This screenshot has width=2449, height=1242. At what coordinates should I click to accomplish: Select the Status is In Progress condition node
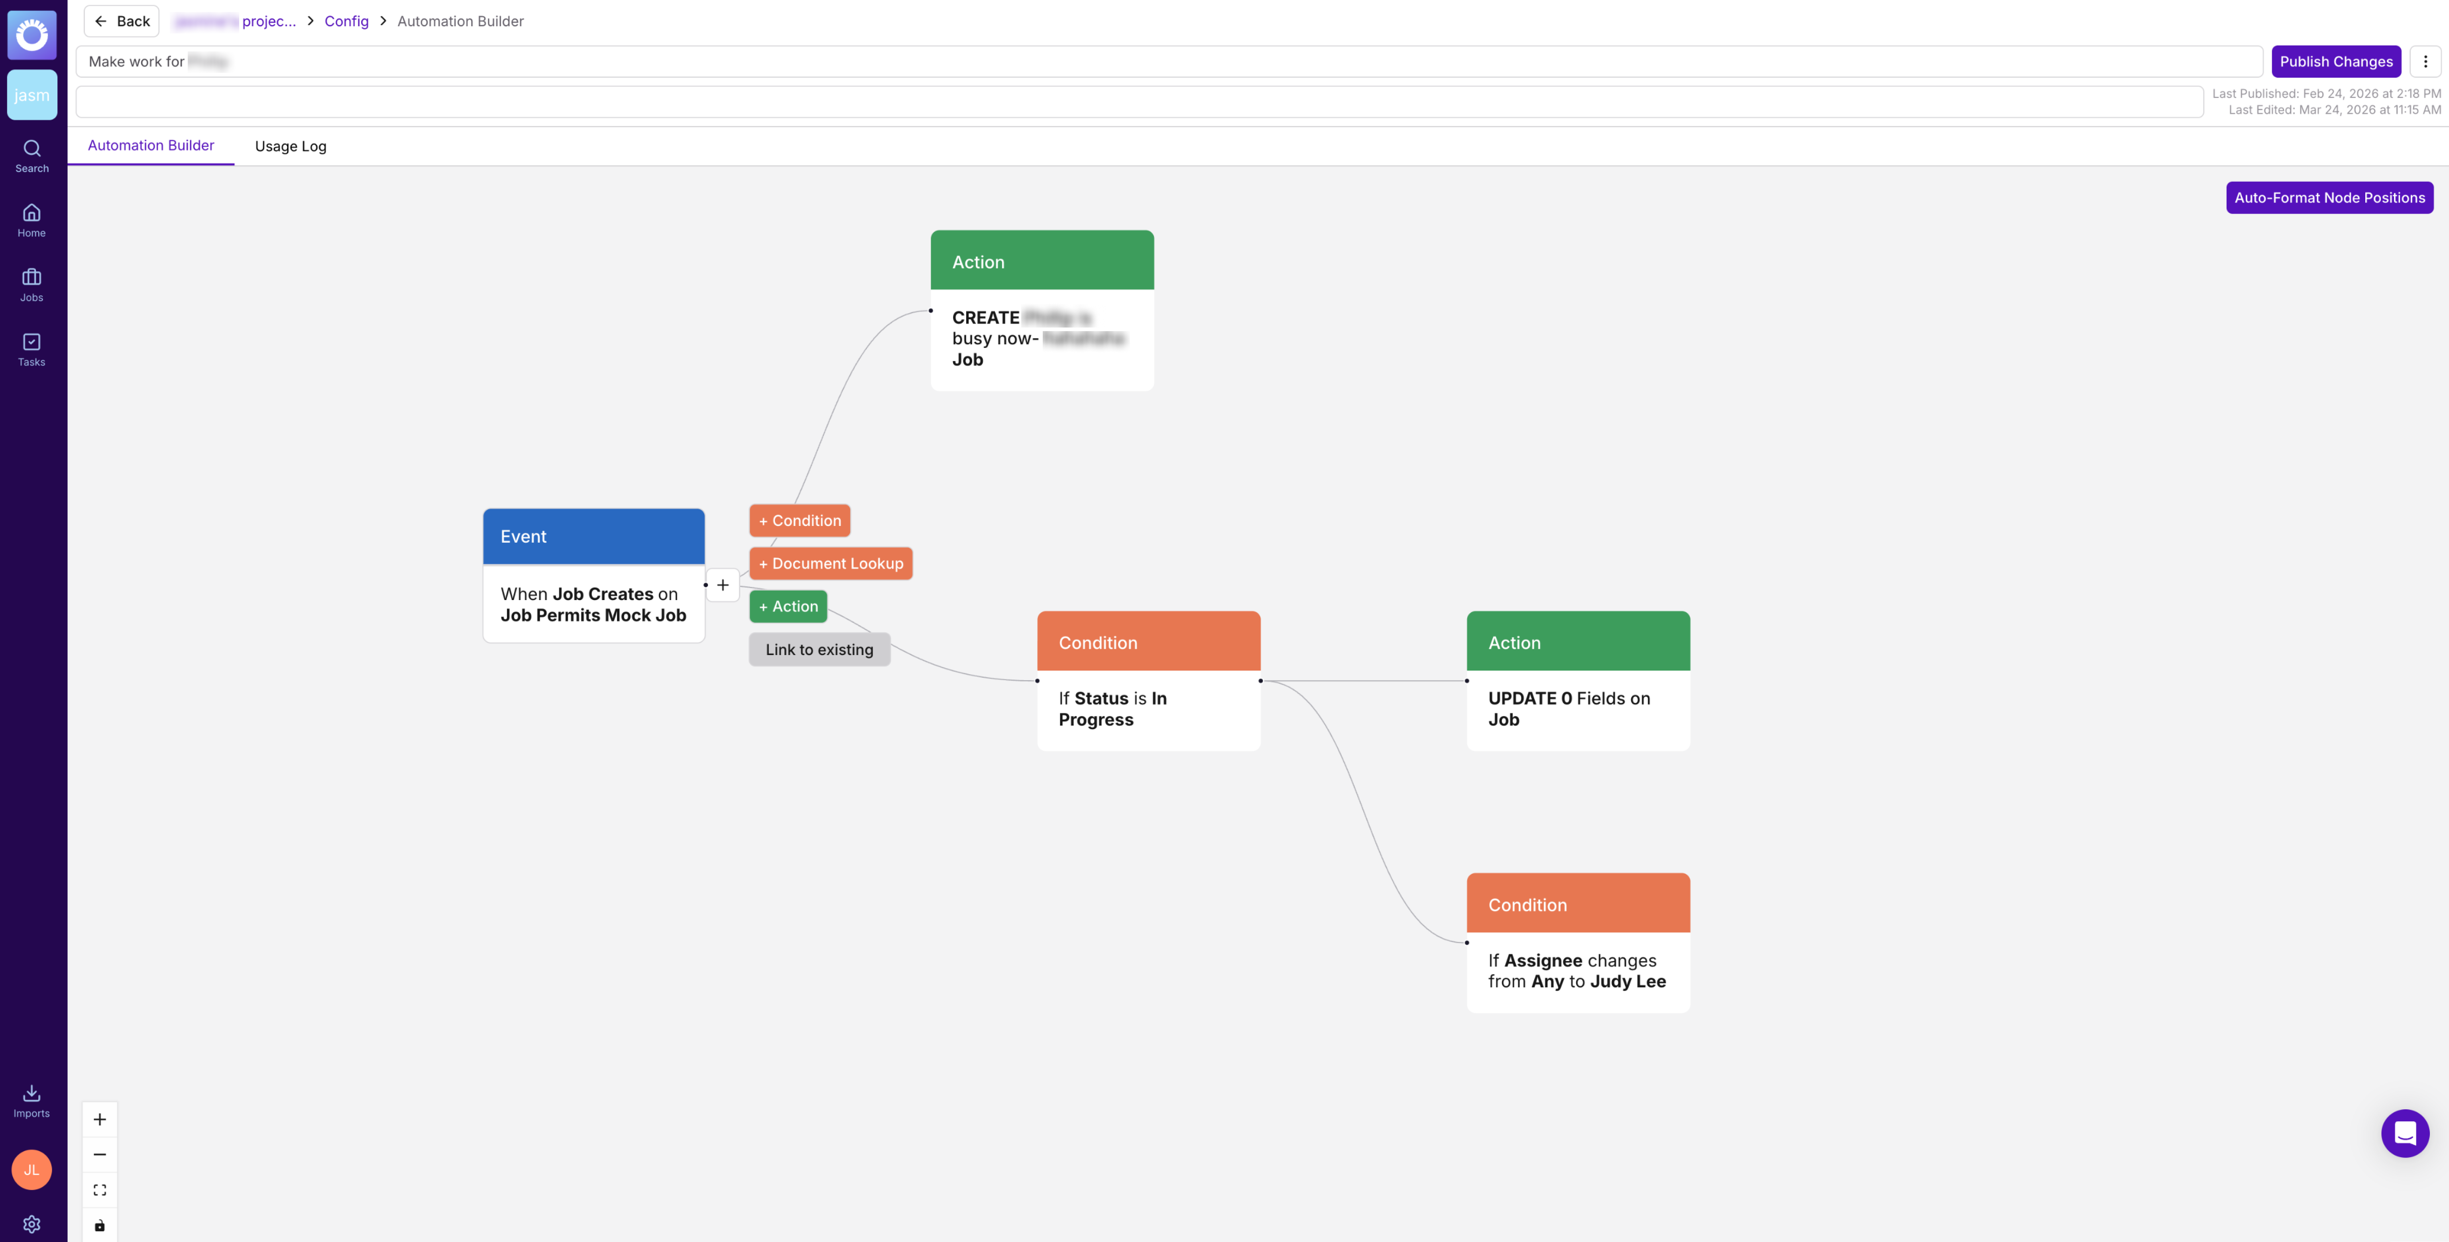1148,681
